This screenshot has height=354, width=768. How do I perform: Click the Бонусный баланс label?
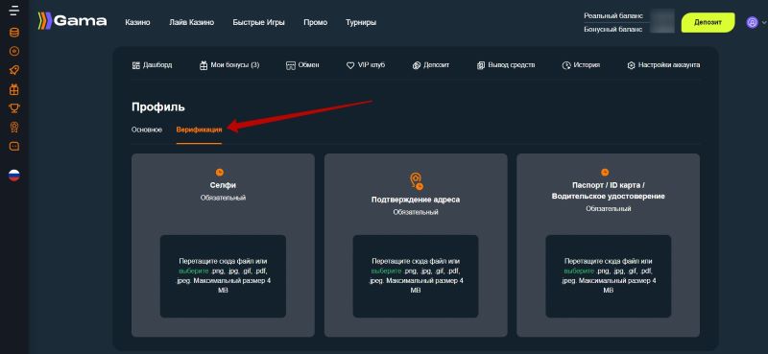[x=613, y=30]
